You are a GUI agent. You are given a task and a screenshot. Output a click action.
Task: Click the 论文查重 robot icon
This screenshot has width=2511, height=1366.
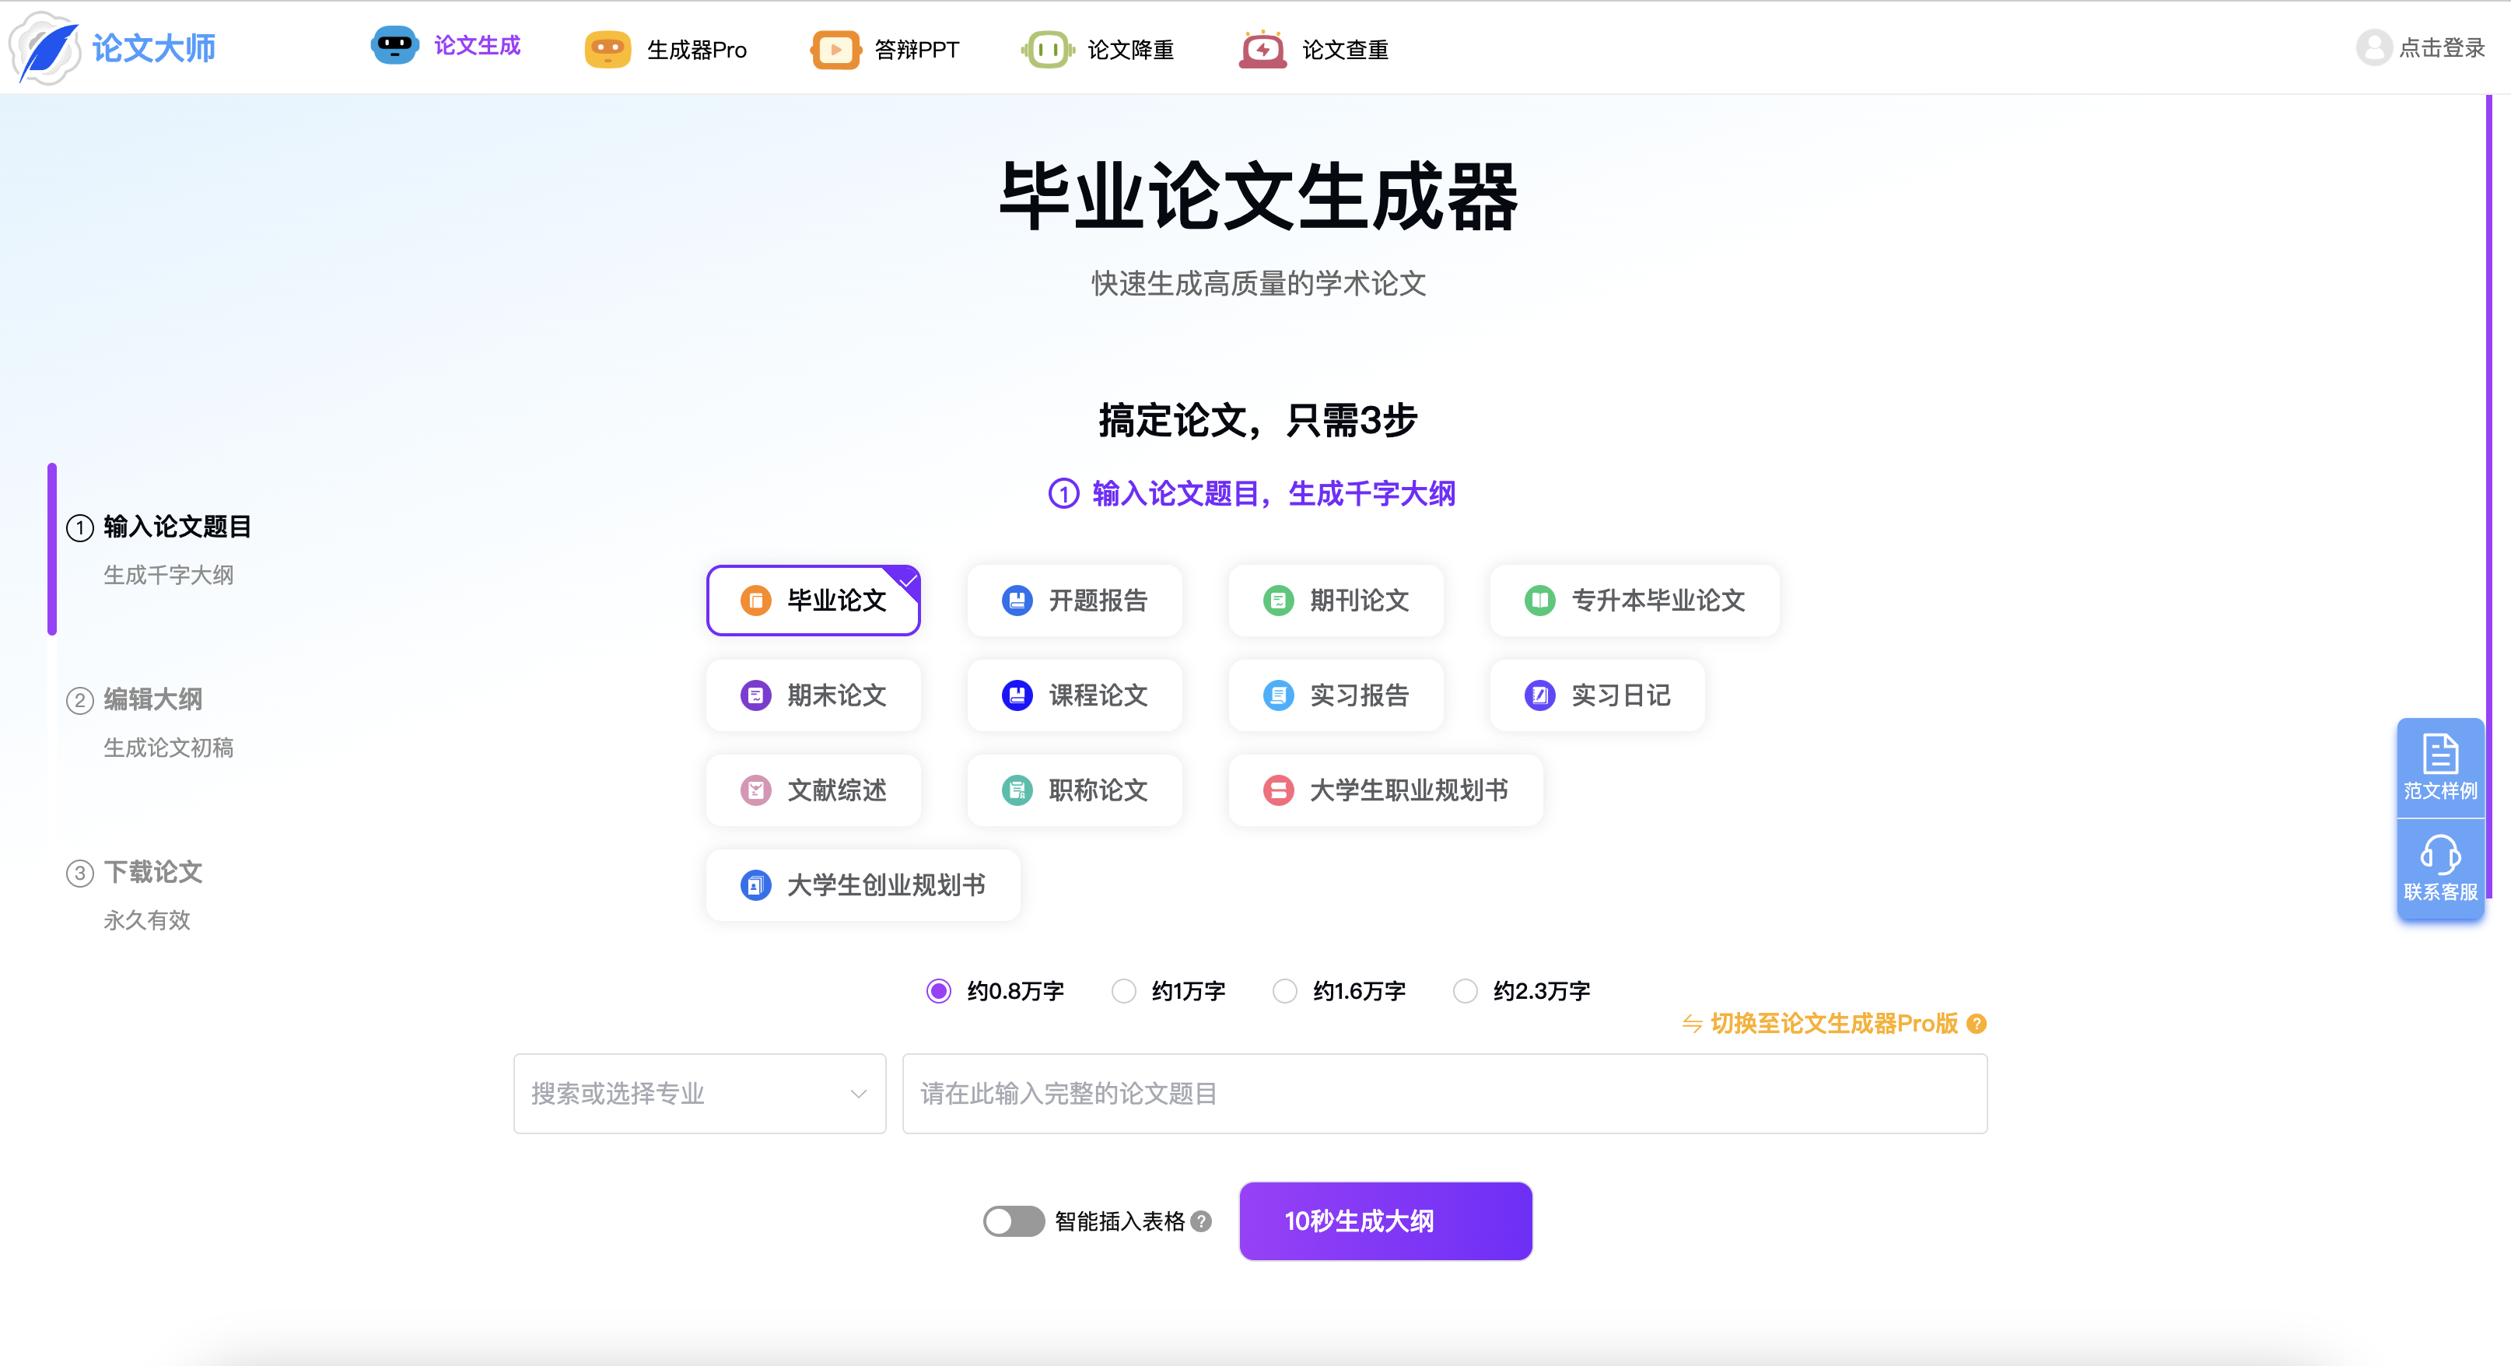1263,49
